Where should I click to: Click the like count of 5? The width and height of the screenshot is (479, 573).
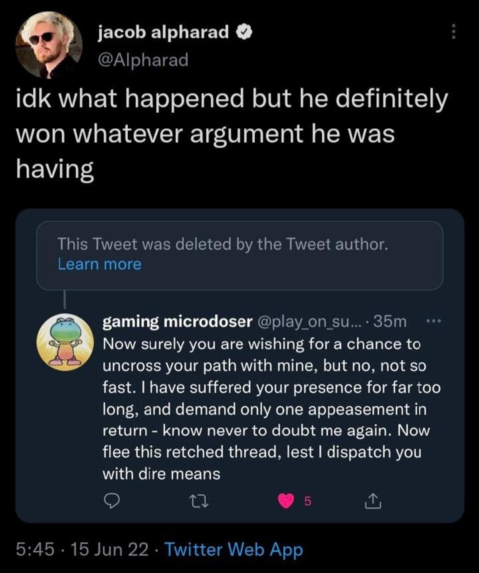pyautogui.click(x=307, y=501)
